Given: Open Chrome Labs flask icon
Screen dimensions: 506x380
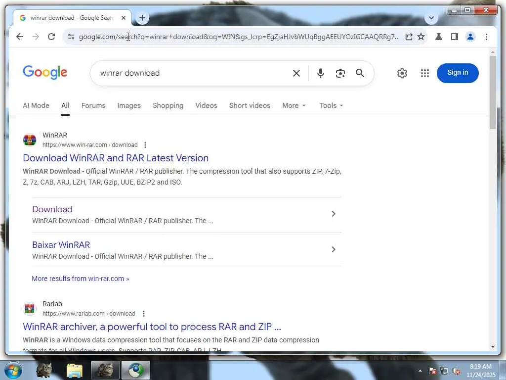Looking at the screenshot, I should (x=439, y=37).
